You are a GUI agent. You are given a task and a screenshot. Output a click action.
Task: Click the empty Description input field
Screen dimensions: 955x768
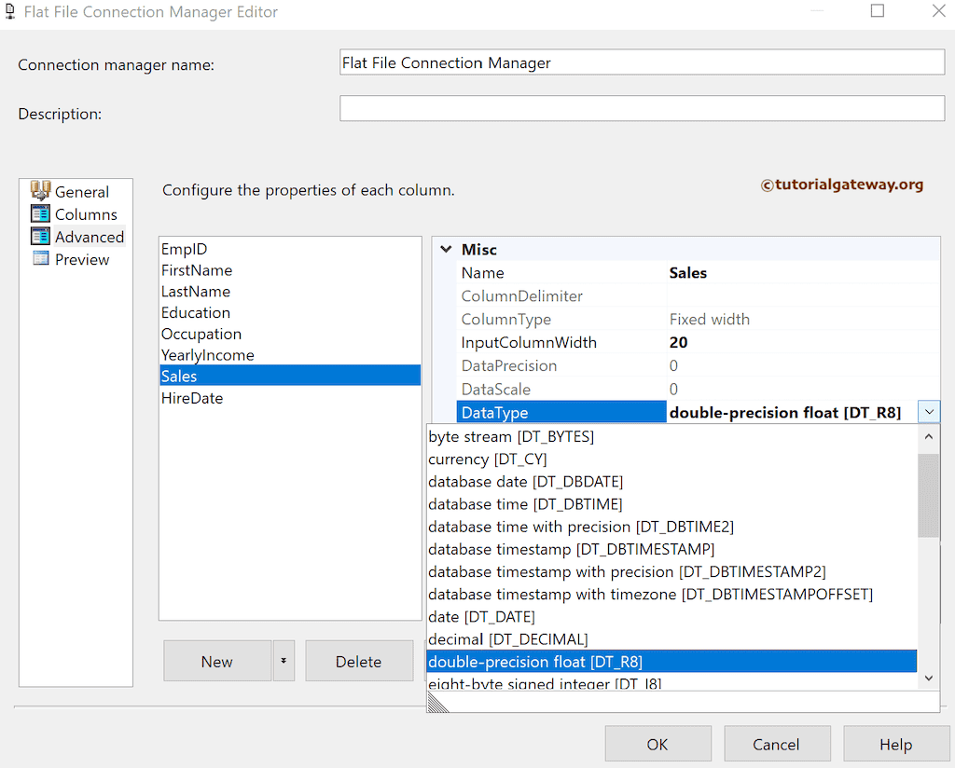coord(642,108)
